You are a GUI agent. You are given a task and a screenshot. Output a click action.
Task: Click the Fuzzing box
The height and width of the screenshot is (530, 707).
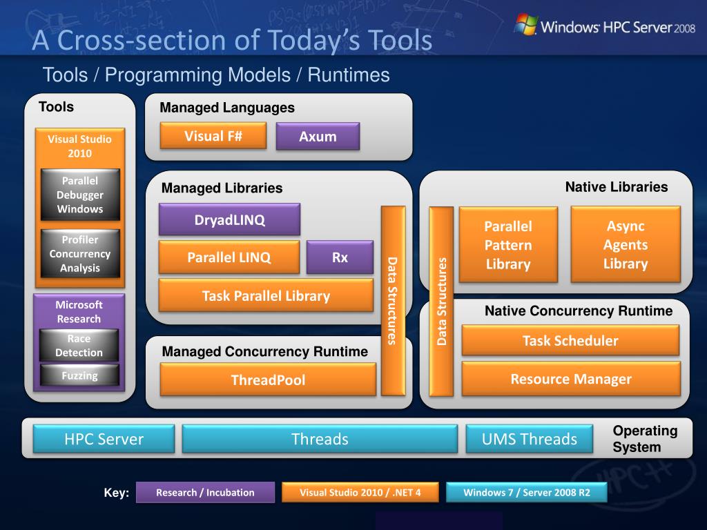pos(79,375)
